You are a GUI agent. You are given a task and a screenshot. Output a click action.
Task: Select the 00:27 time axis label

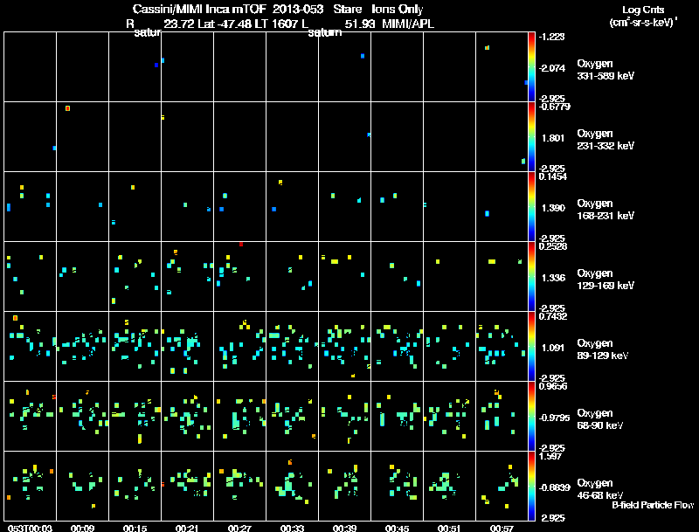tap(239, 528)
